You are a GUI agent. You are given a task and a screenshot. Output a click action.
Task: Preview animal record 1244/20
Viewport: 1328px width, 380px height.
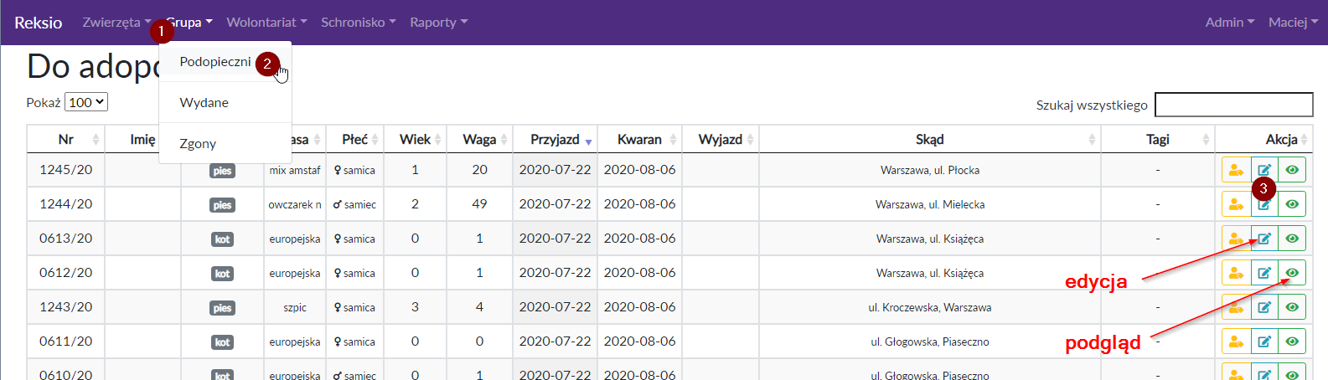click(1292, 204)
